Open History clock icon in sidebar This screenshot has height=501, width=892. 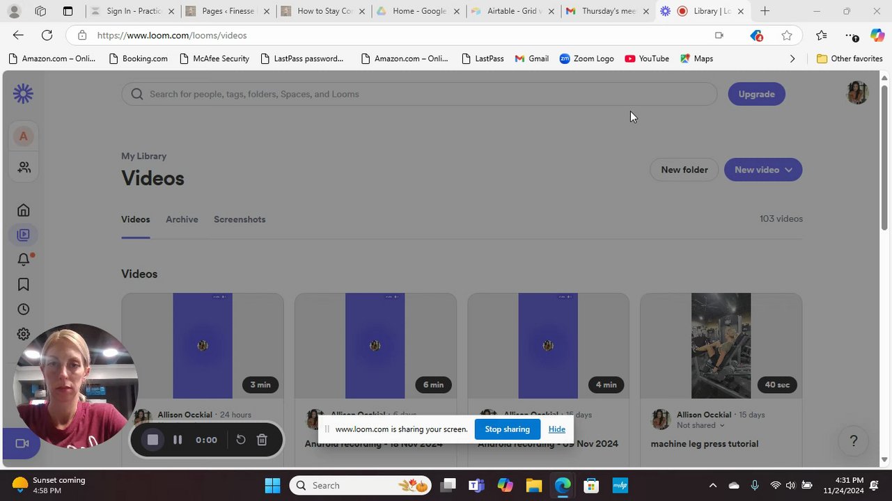coord(23,310)
